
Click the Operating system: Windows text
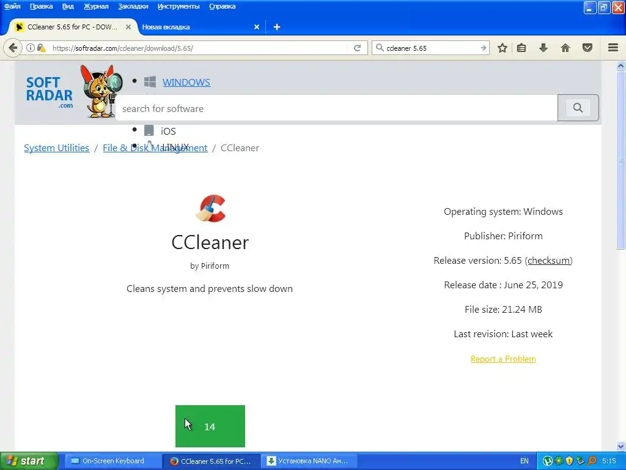[x=503, y=211]
